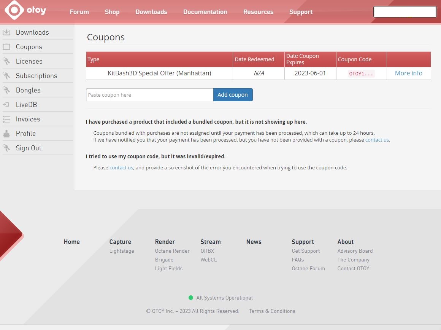Click the Type column header
Viewport: 441px width, 330px height.
click(x=159, y=59)
